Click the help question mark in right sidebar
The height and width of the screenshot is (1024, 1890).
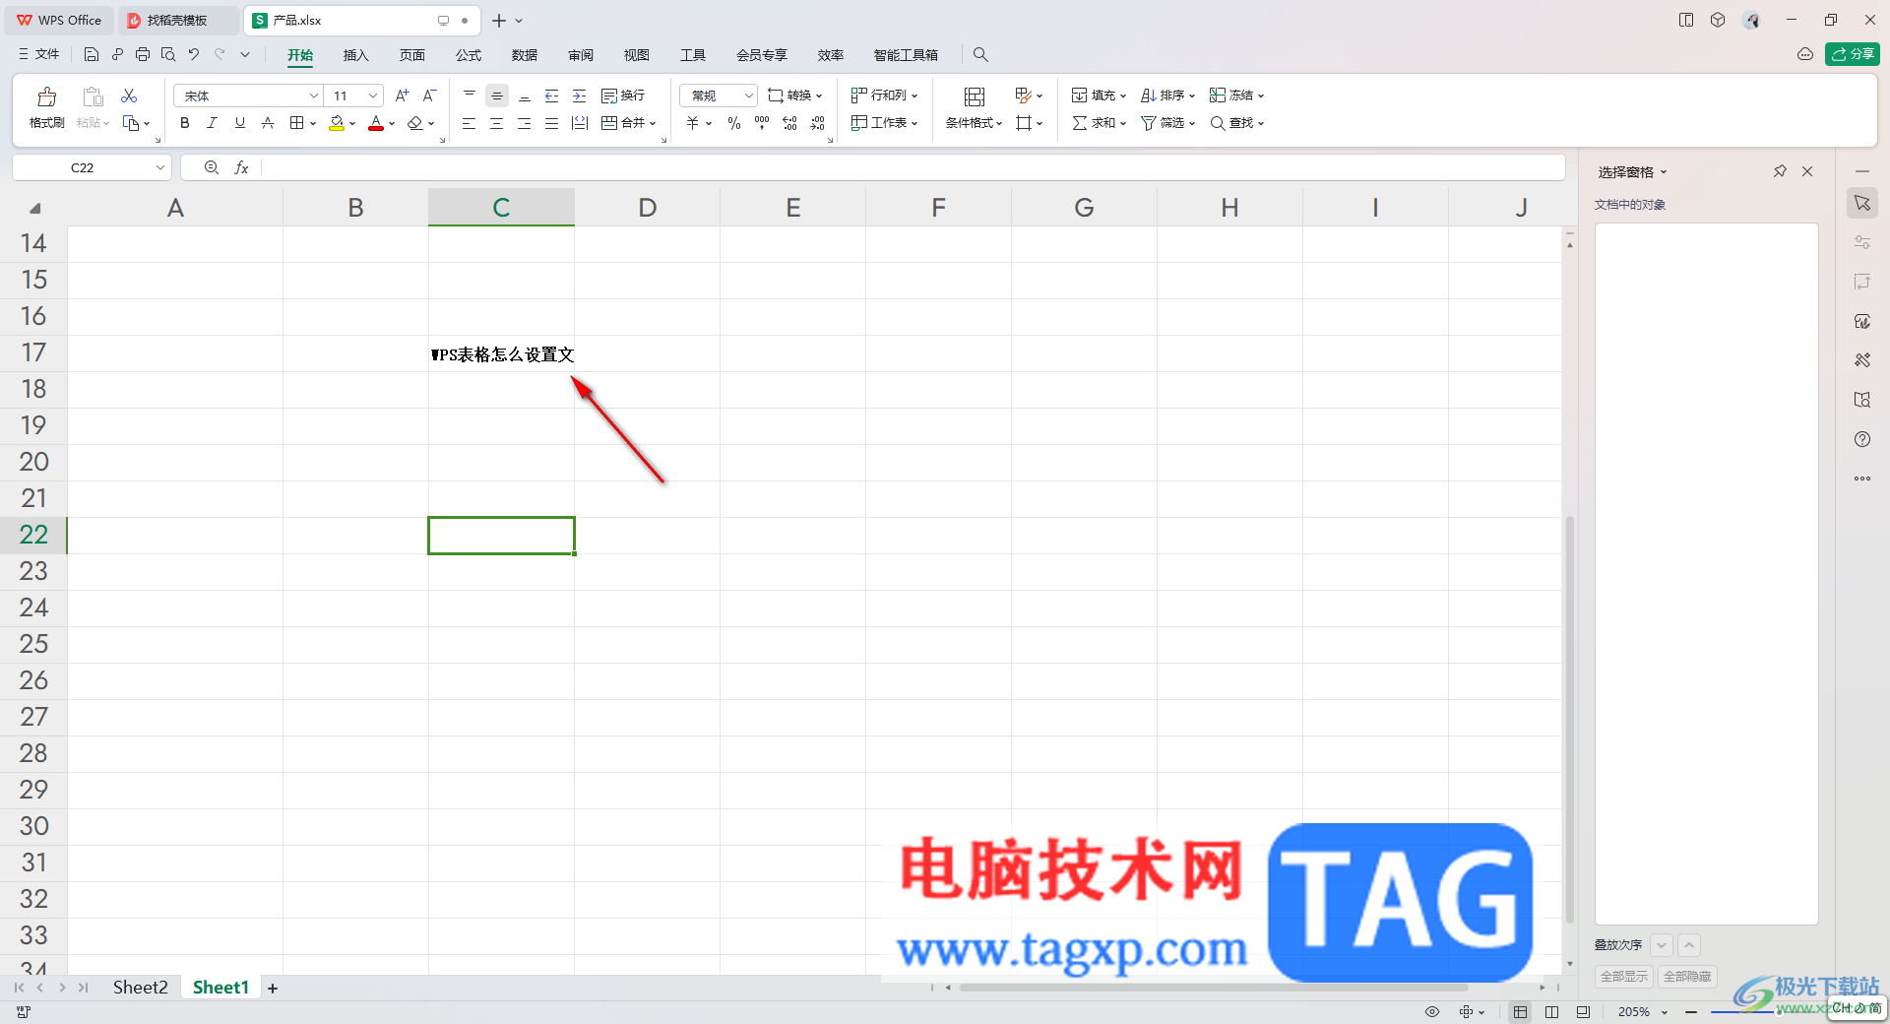[x=1862, y=439]
